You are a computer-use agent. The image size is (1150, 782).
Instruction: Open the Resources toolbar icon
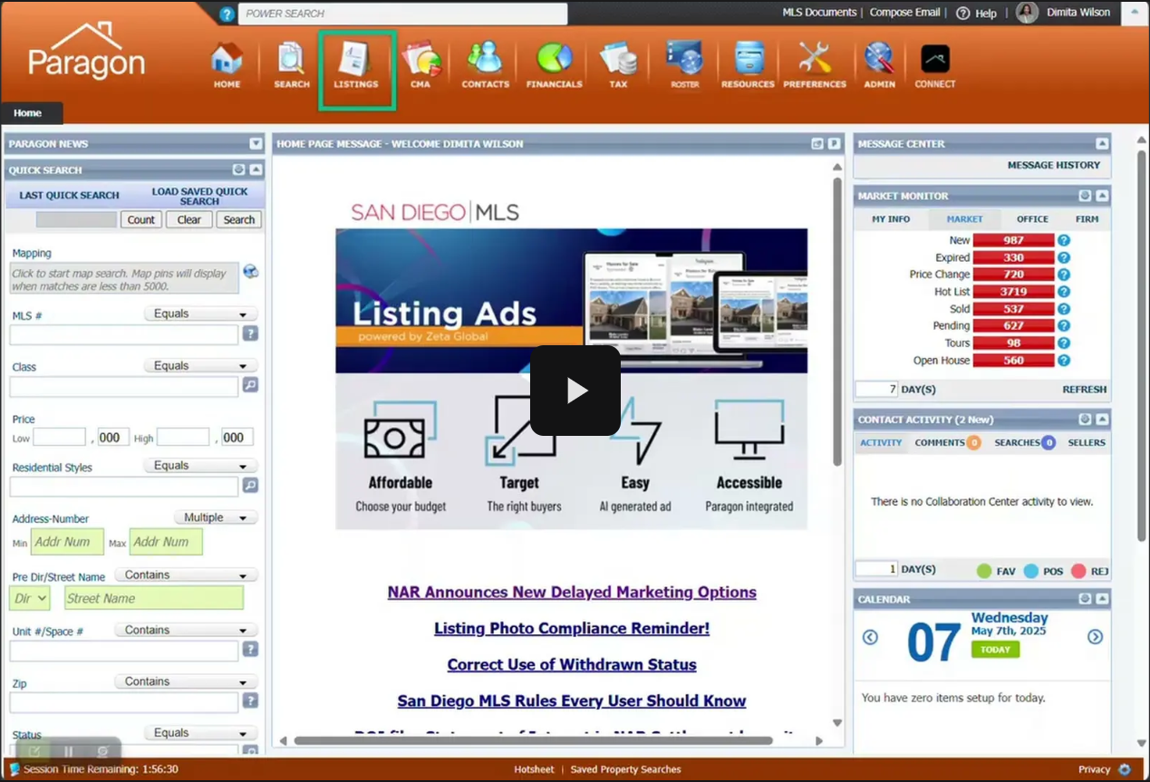pyautogui.click(x=748, y=65)
